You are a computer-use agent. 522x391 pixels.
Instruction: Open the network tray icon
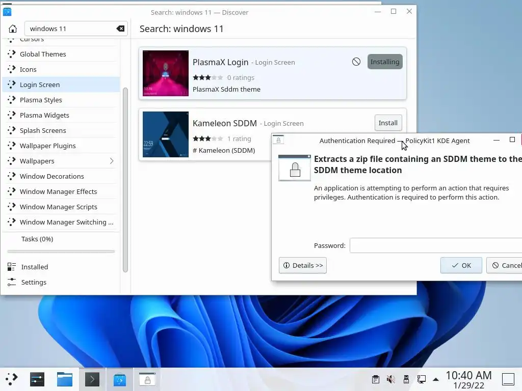(421, 379)
